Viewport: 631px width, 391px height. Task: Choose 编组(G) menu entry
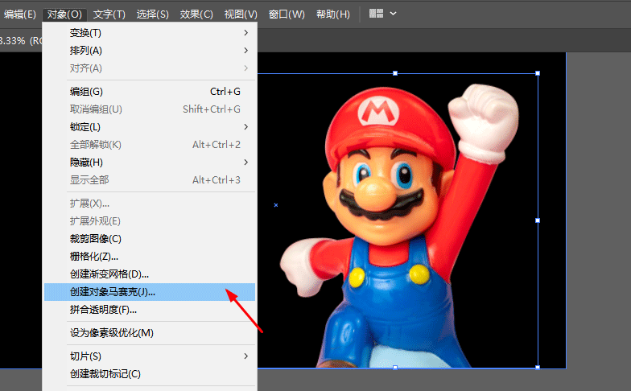(150, 92)
